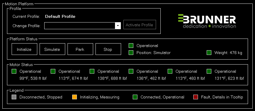Image resolution: width=255 pixels, height=111 pixels.
Task: Start the platform with Simulate button
Action: pyautogui.click(x=52, y=49)
